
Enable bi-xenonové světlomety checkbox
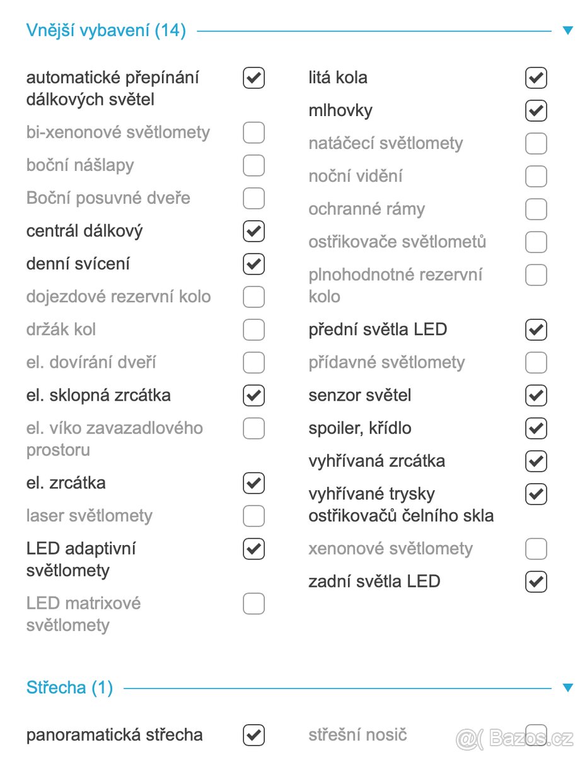tap(253, 132)
